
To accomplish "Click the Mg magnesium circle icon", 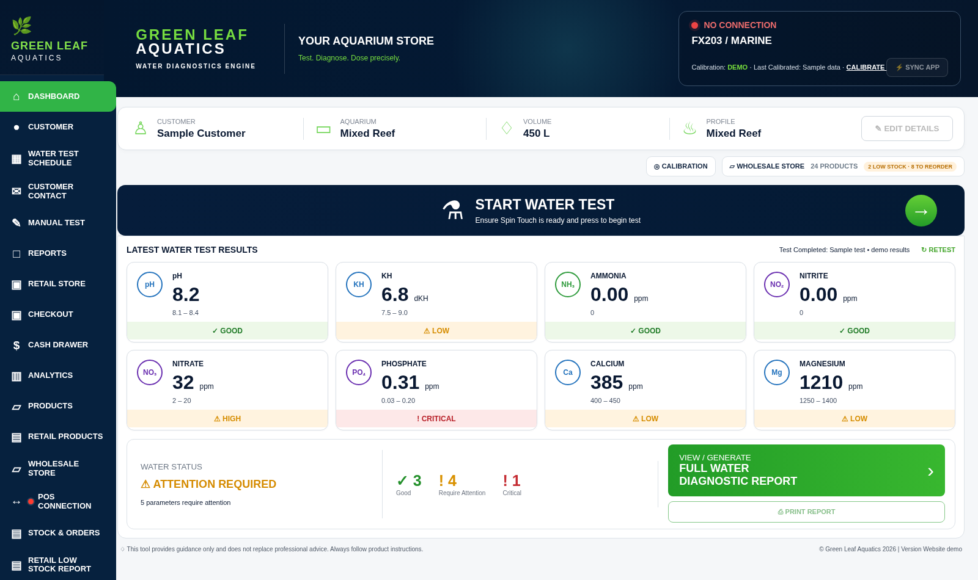I will point(777,372).
